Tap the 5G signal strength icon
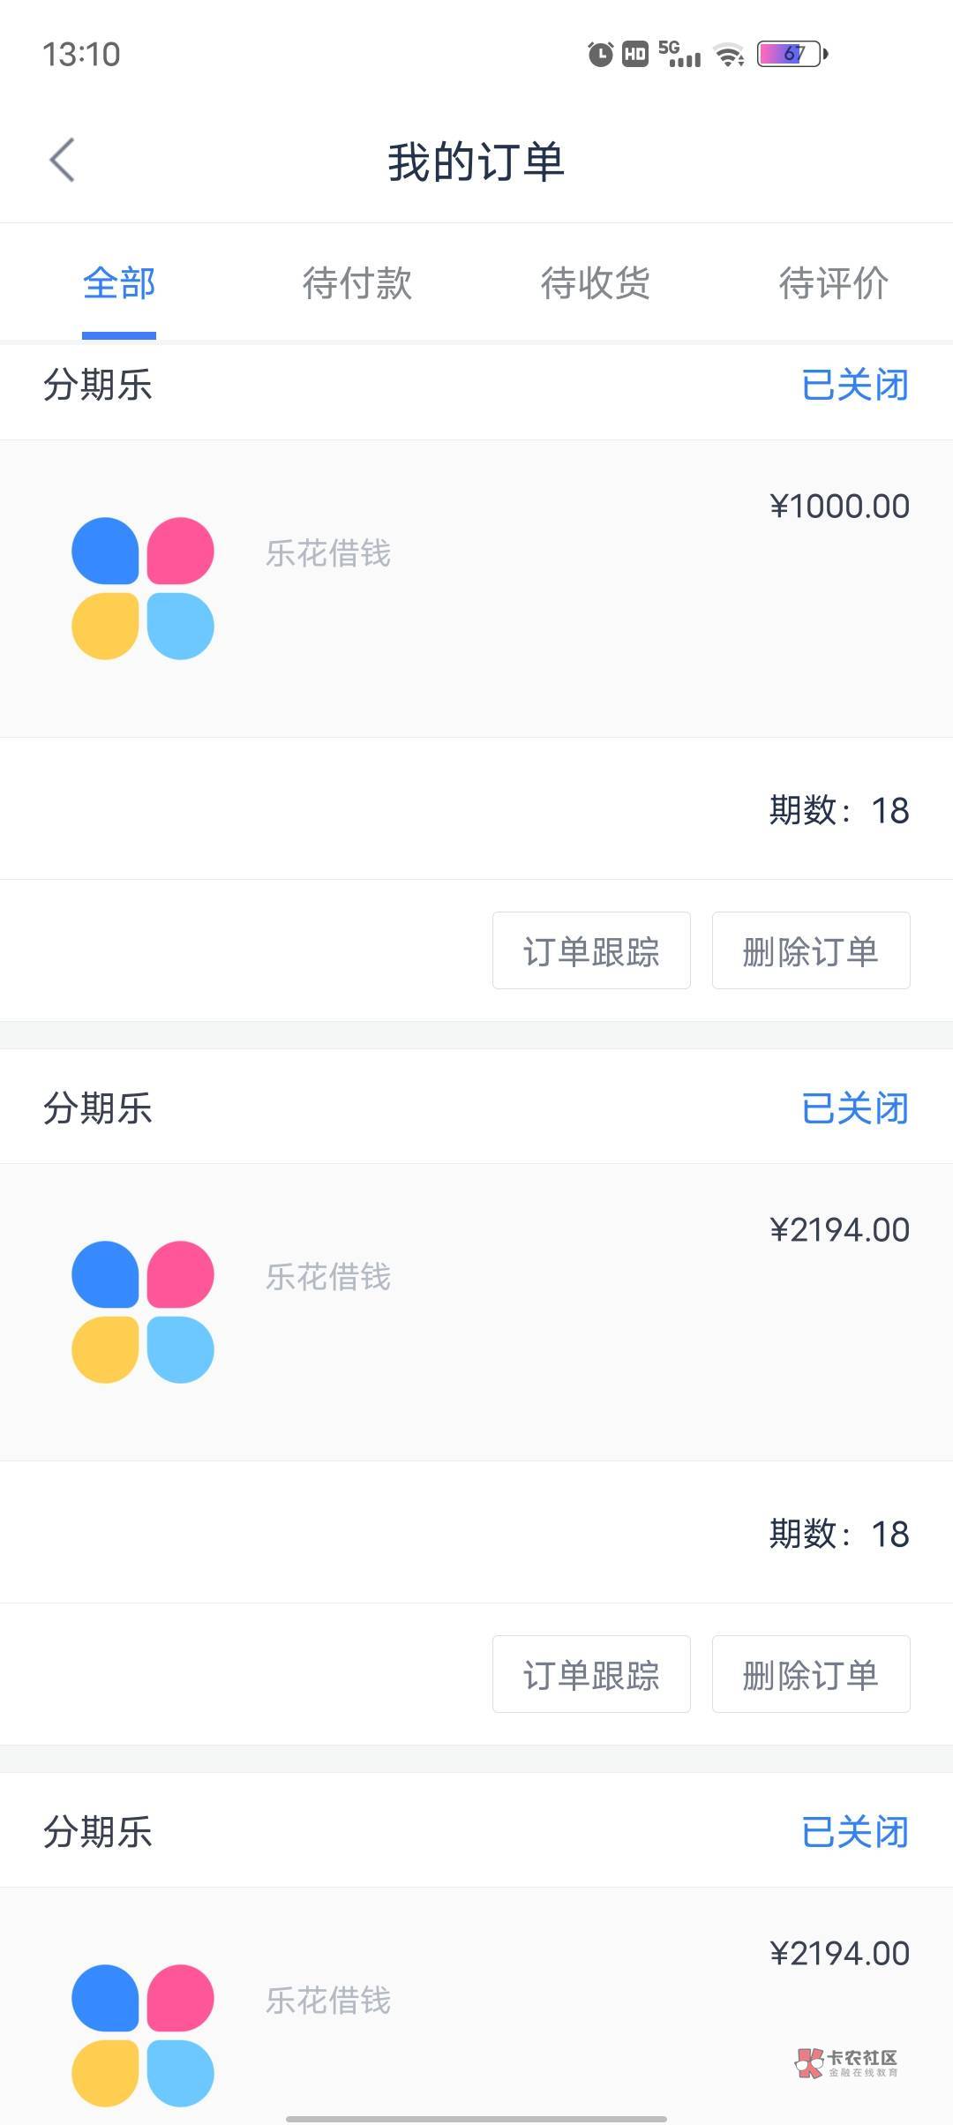Image resolution: width=953 pixels, height=2125 pixels. pos(679,55)
